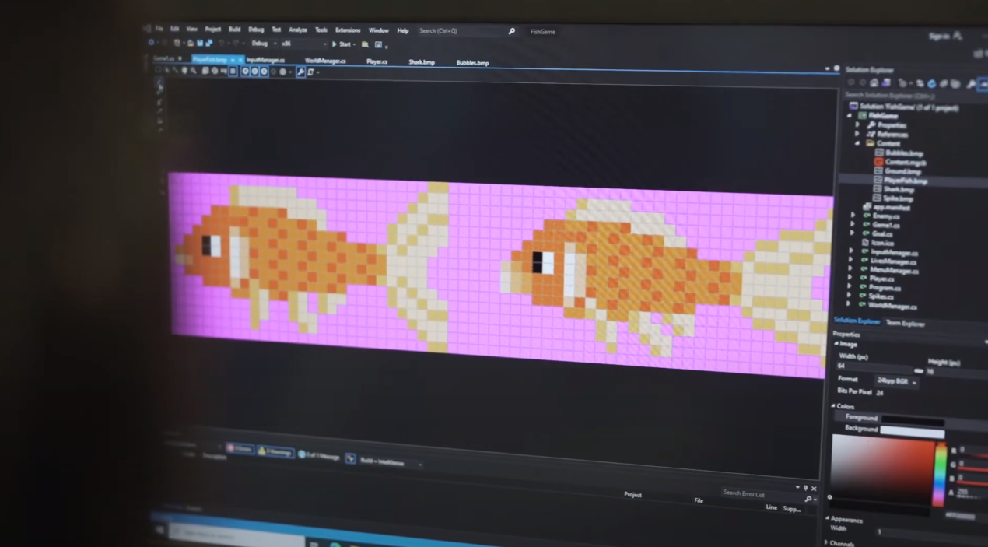Click the blue Refresh icon in Solution Explorer
988x547 pixels.
(931, 83)
